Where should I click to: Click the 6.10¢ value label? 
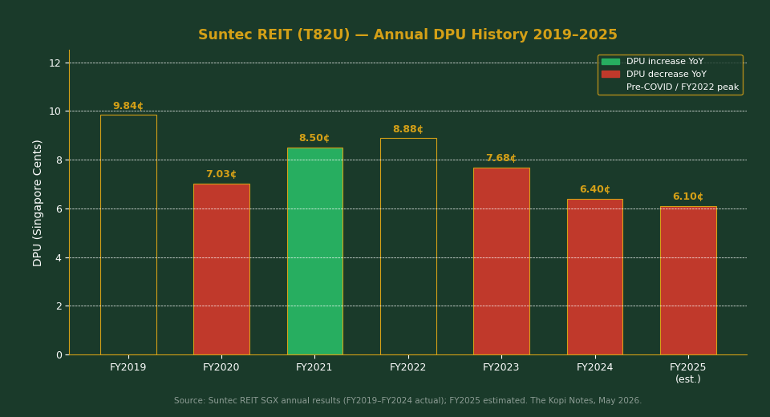point(688,197)
